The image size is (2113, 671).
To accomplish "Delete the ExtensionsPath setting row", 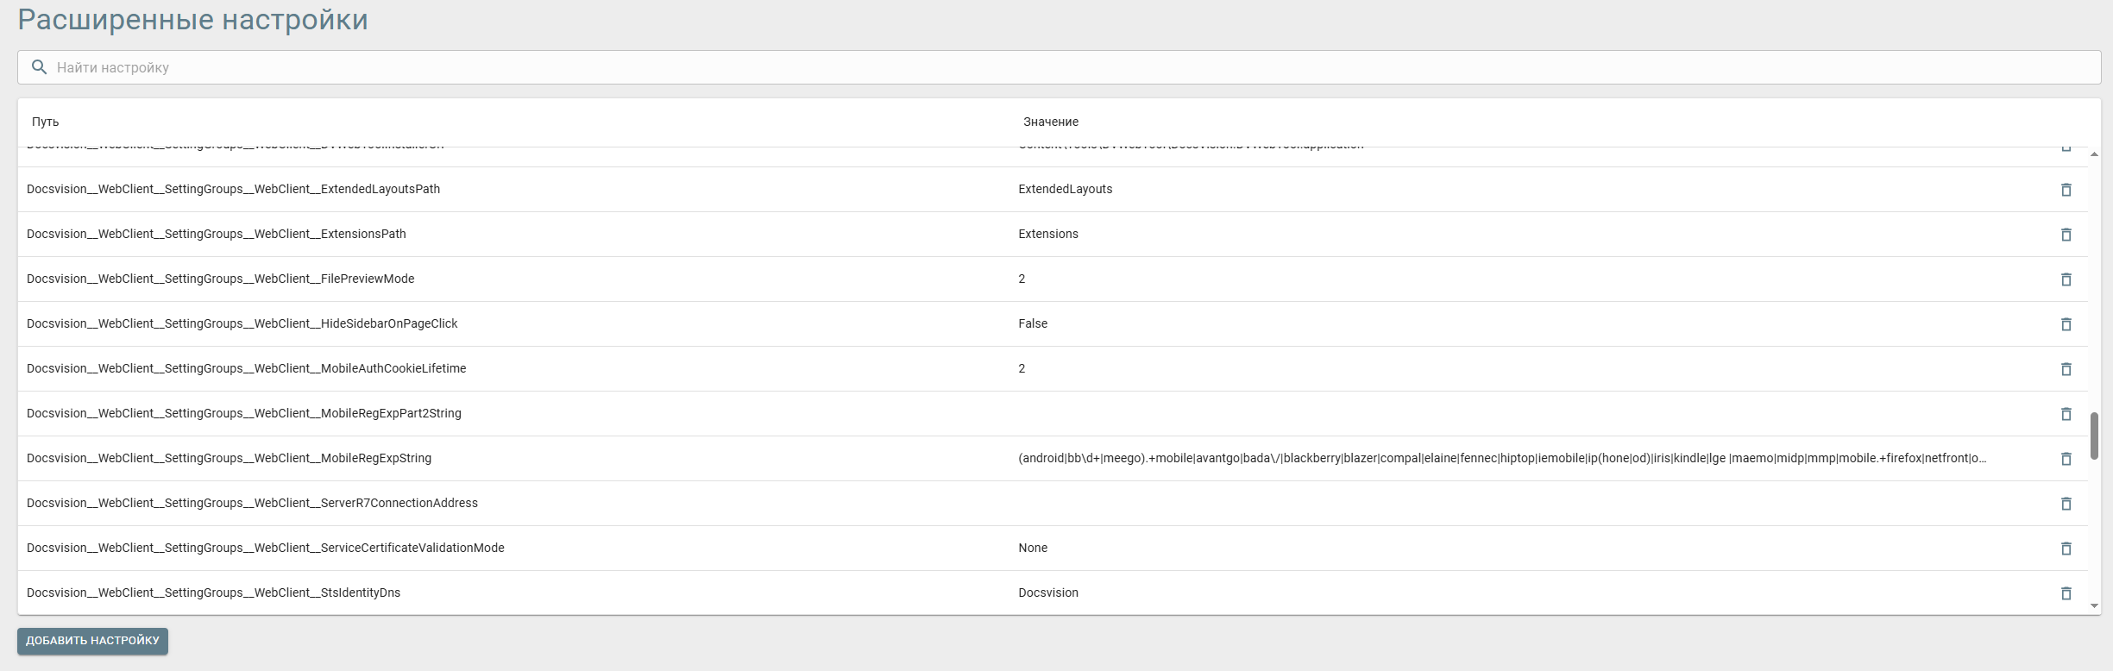I will (x=2066, y=235).
